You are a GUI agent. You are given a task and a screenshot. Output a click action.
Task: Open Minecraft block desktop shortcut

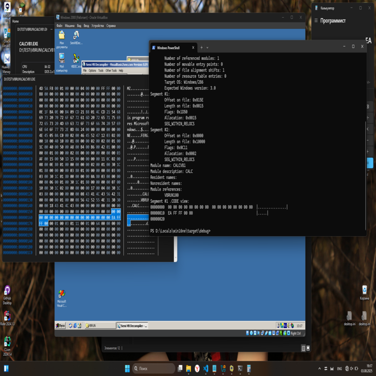coord(22,10)
